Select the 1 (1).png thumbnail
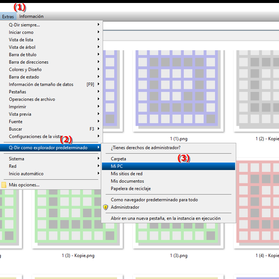279x279 pixels. [x=178, y=91]
